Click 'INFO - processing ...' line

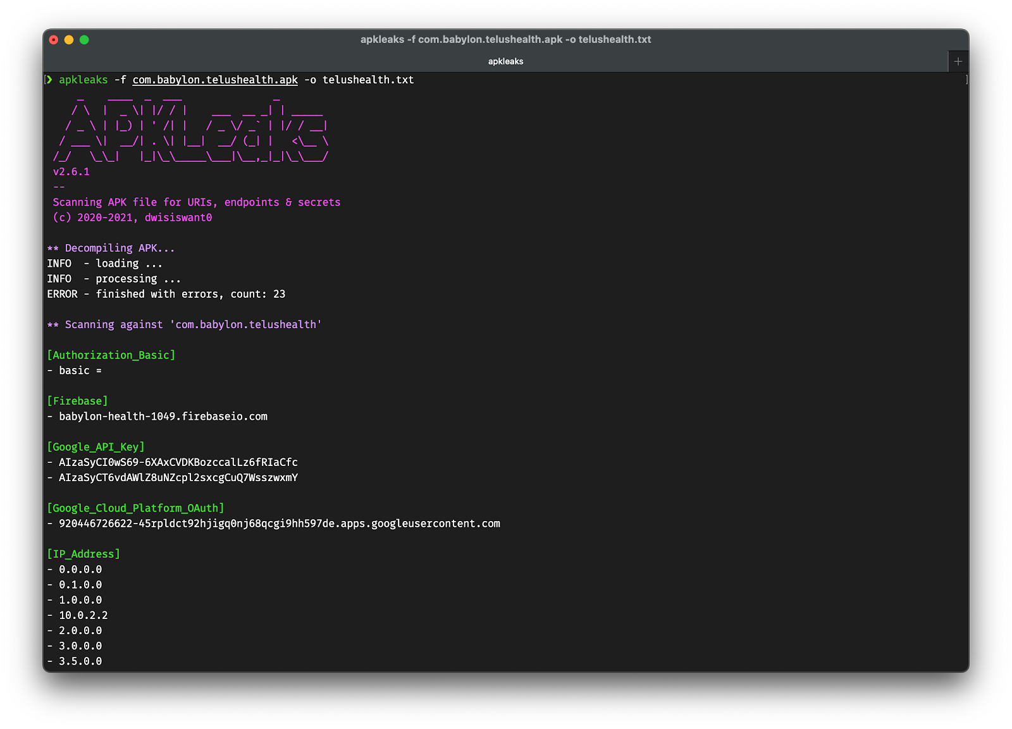pos(114,279)
